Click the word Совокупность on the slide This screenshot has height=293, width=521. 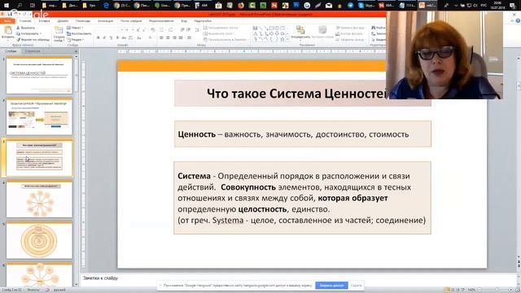click(x=248, y=187)
